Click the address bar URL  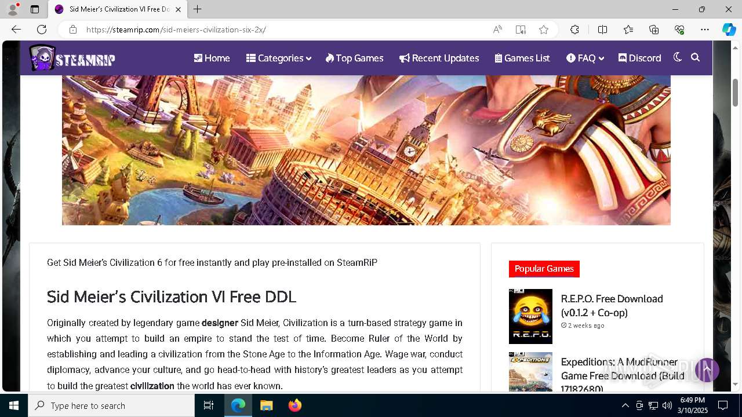176,30
